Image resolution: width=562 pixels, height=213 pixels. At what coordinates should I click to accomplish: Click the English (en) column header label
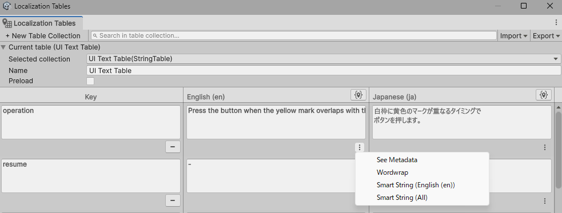click(206, 97)
